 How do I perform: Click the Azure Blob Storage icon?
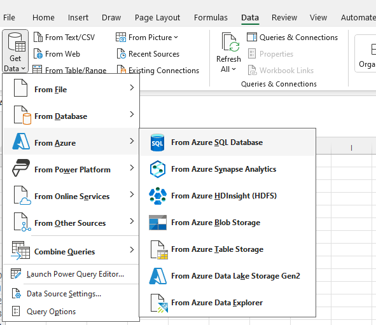[x=158, y=223]
